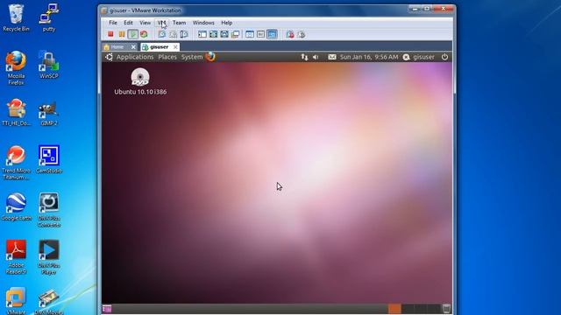This screenshot has height=315, width=561.
Task: Reset the virtual machine from the toolbar
Action: 144,34
